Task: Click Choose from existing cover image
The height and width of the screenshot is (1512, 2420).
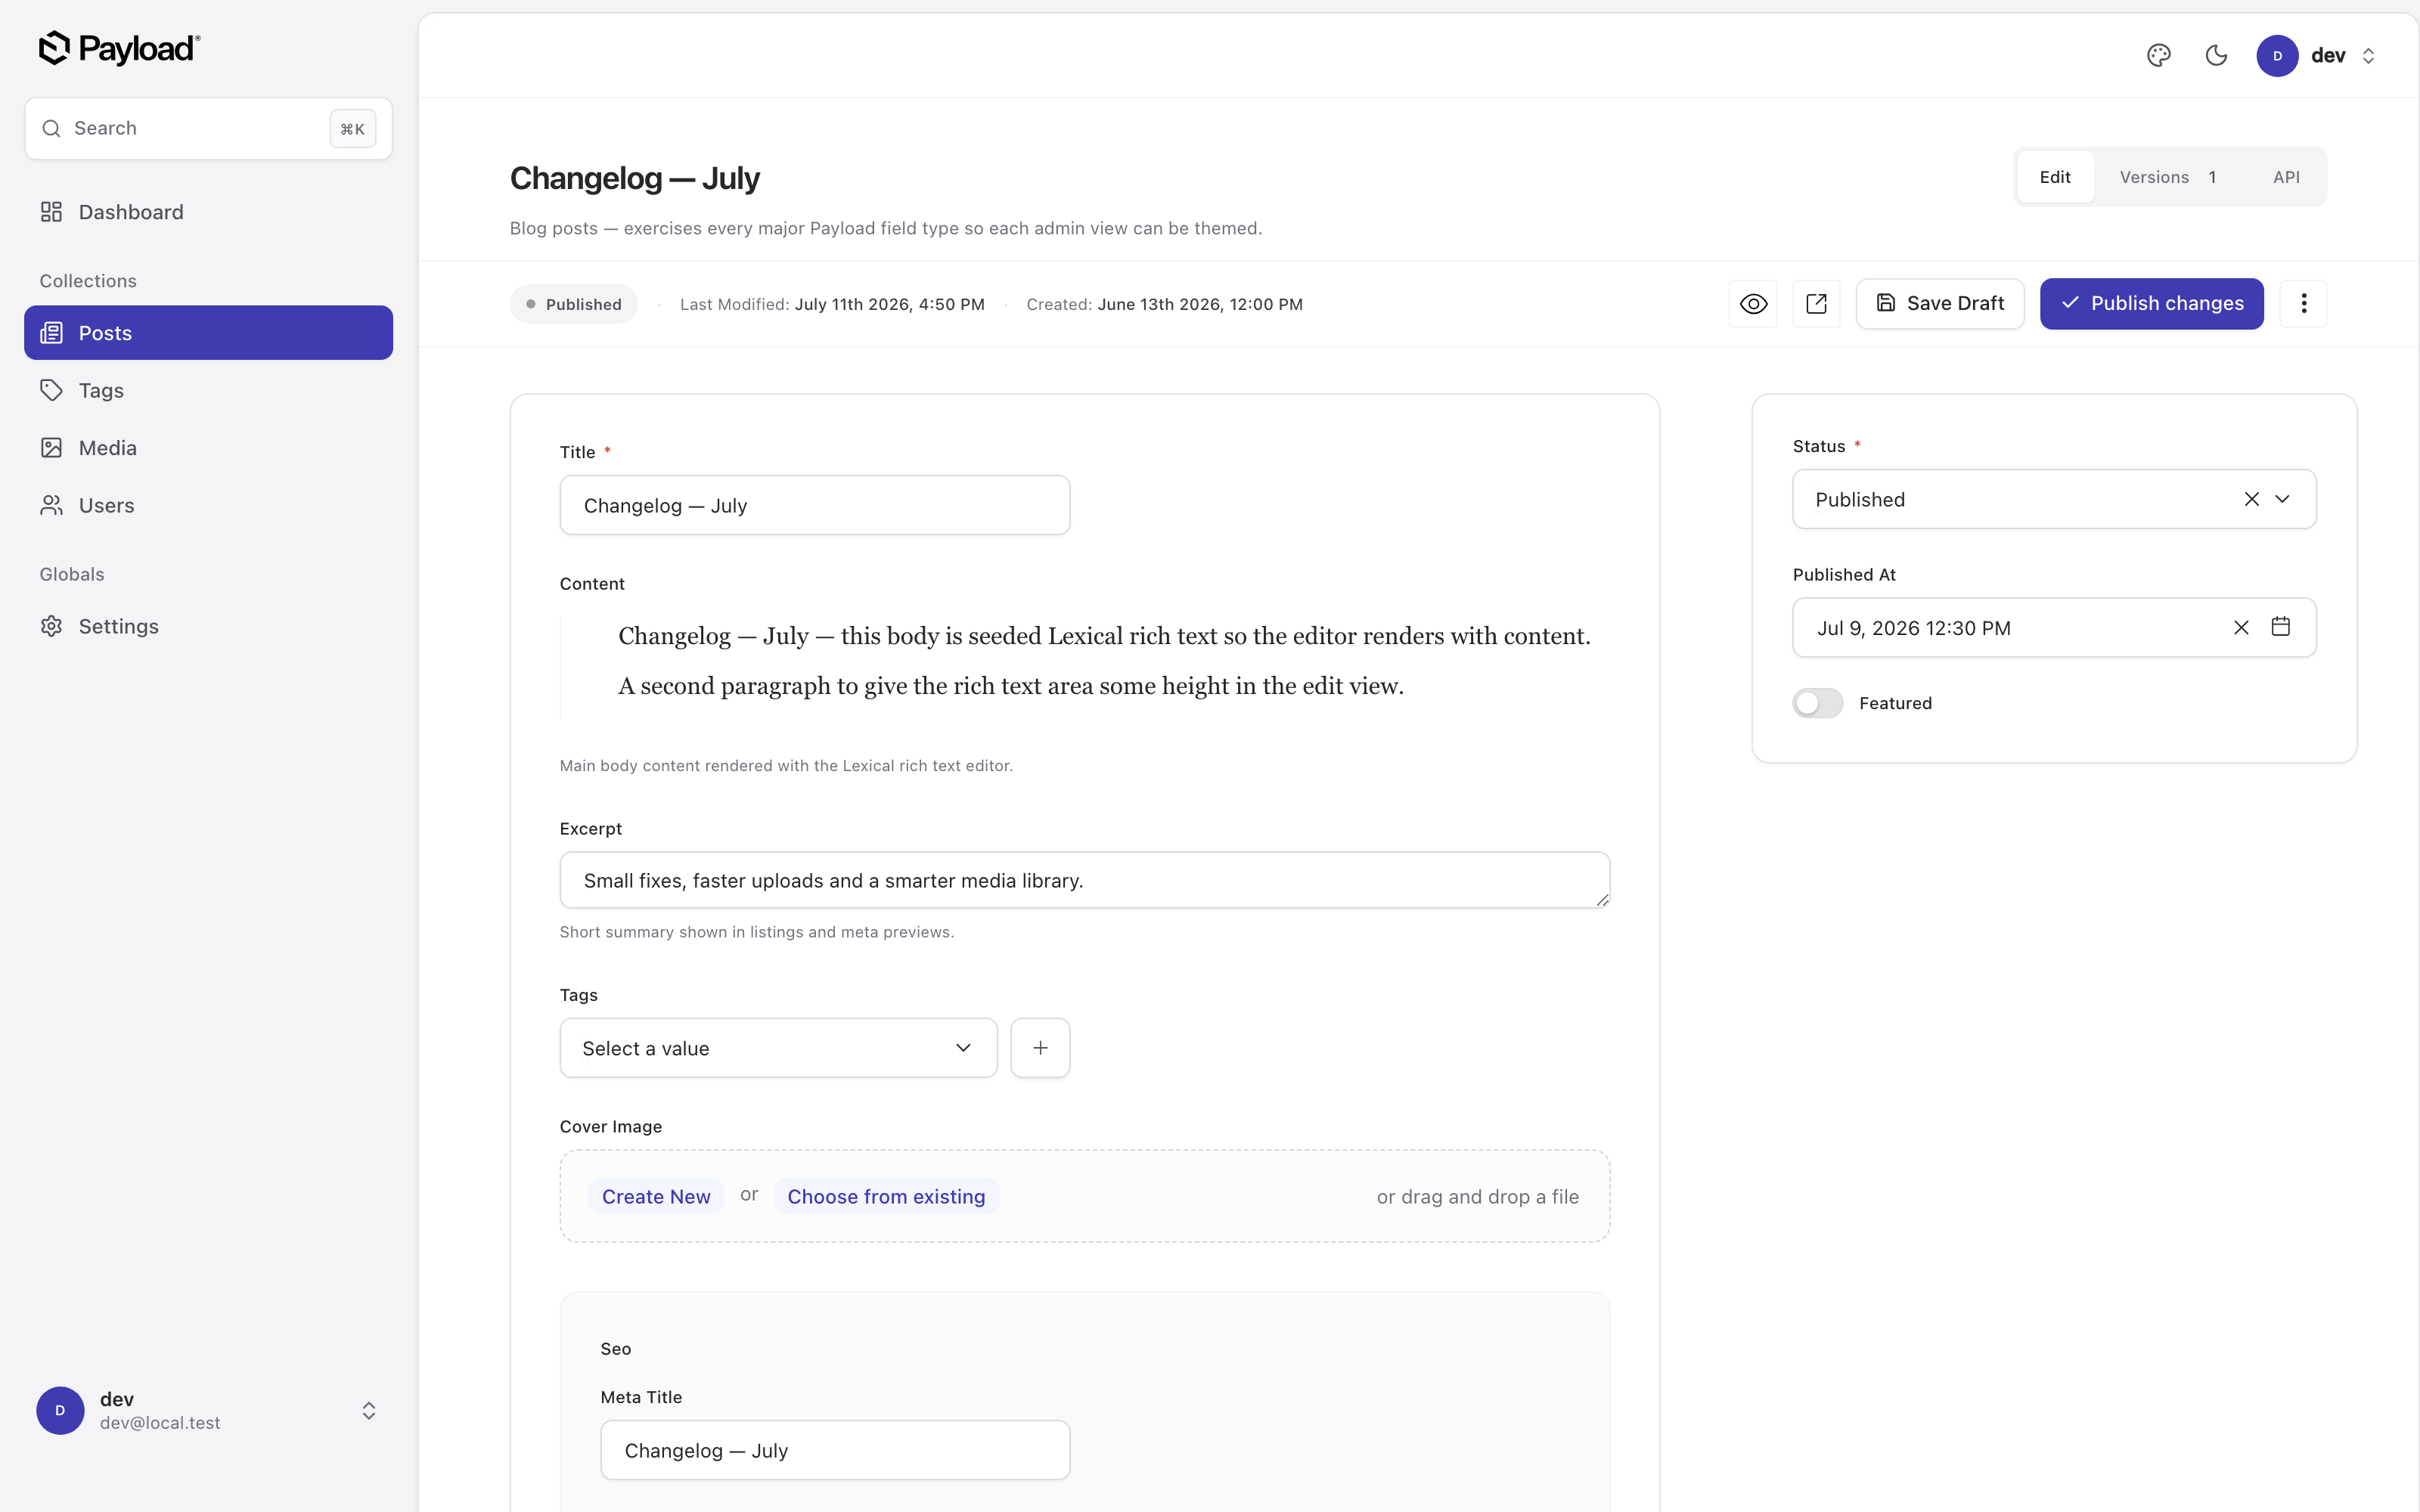Action: 886,1196
